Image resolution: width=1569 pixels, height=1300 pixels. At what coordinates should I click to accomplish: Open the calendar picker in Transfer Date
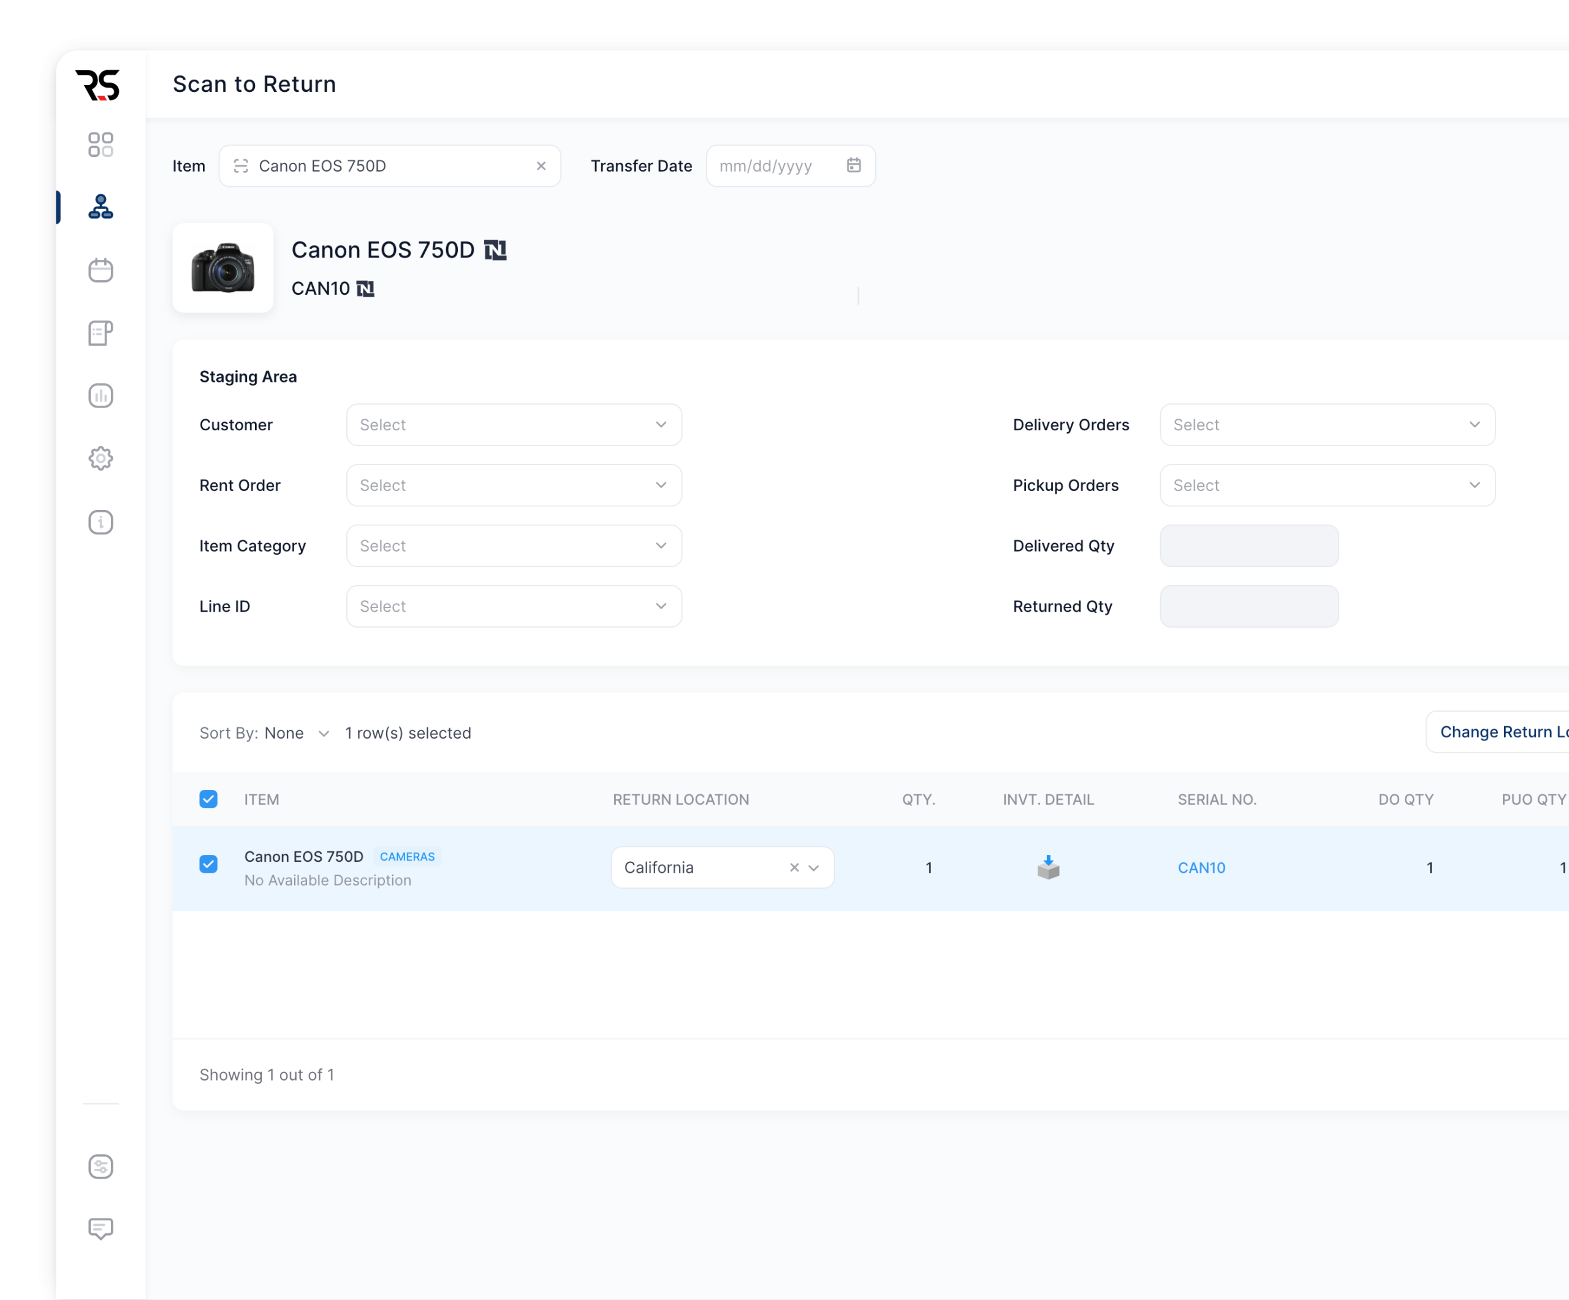(x=853, y=165)
